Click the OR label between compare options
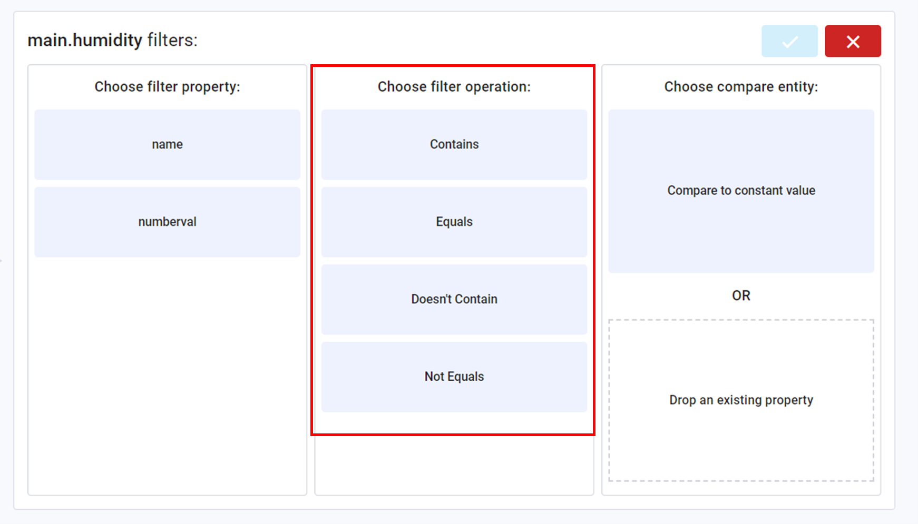 741,295
